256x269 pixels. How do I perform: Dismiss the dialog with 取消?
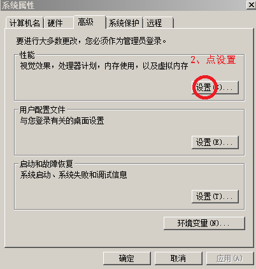(178, 258)
